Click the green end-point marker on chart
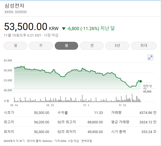This screenshot has height=146, width=161. tap(141, 81)
